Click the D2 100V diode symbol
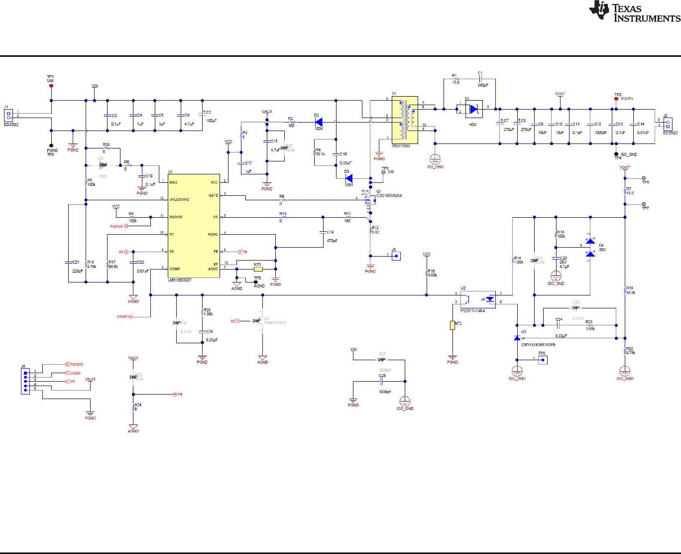Screen dimensions: 681x554 coord(319,122)
